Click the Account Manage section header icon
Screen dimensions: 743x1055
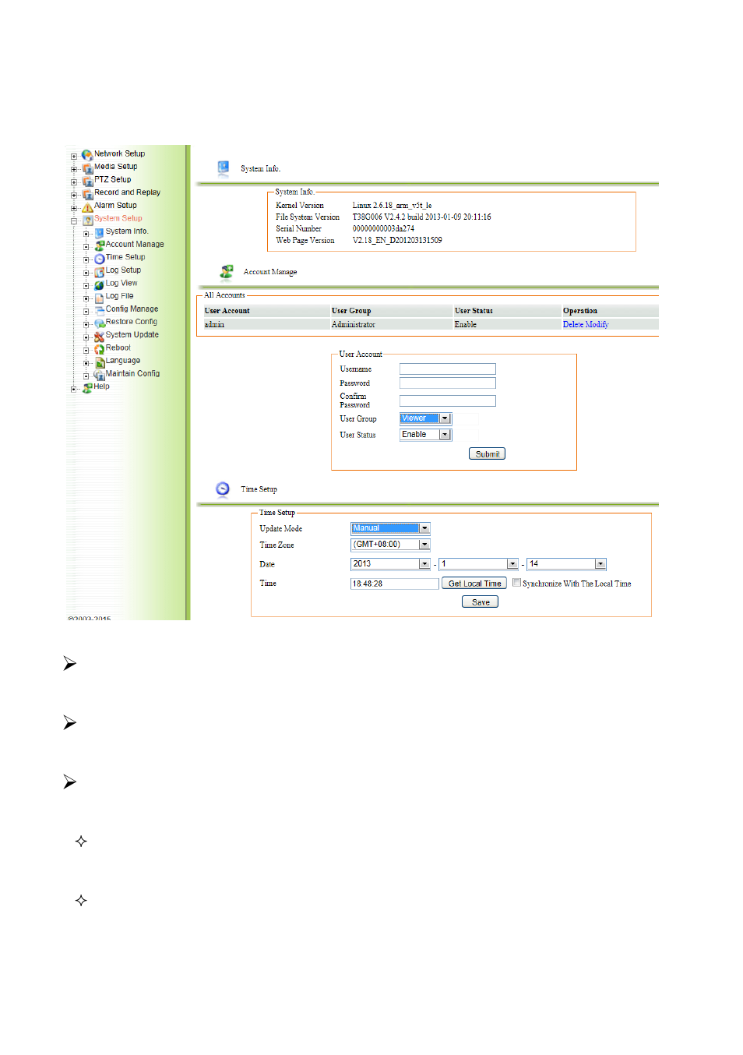tap(227, 271)
